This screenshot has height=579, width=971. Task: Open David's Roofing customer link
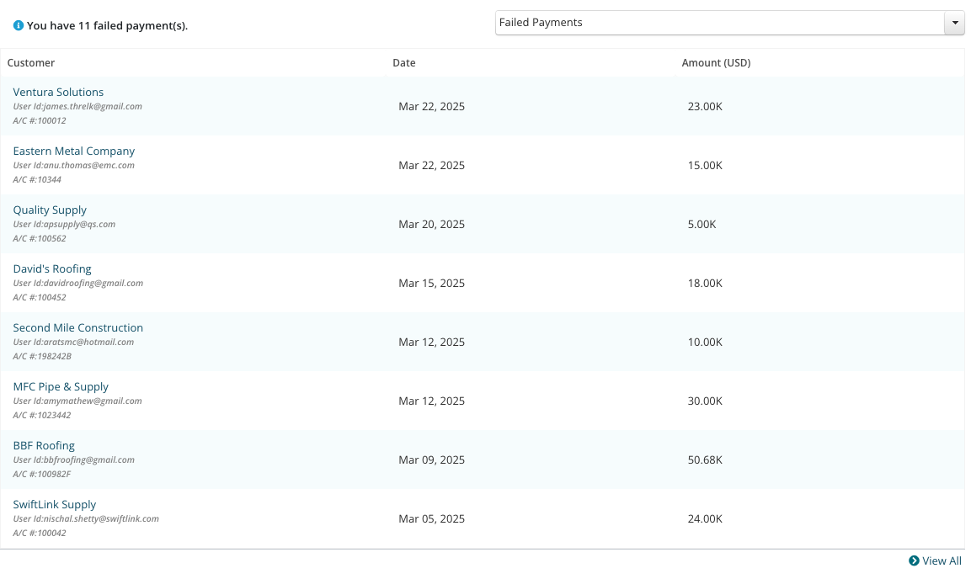(x=52, y=268)
